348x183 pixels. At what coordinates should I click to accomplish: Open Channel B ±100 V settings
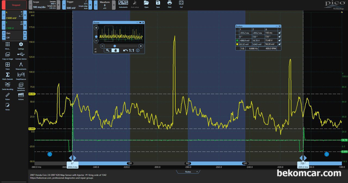pyautogui.click(x=14, y=25)
